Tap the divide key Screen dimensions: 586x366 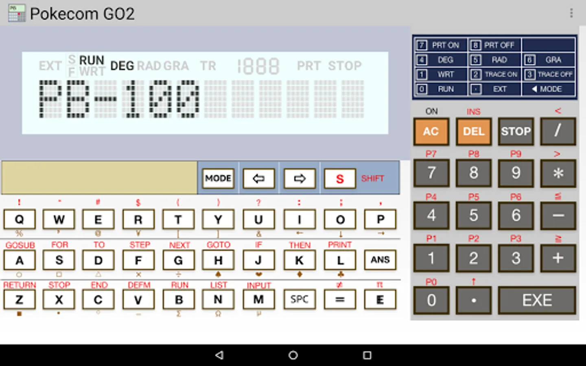click(558, 131)
